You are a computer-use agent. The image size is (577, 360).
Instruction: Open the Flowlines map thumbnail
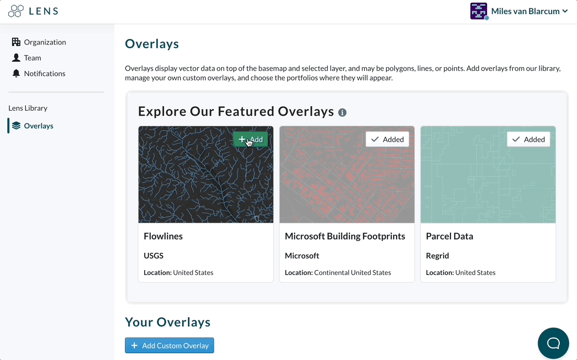[x=206, y=175]
